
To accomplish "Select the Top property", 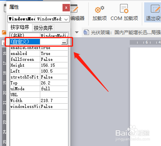I will click(x=25, y=83).
